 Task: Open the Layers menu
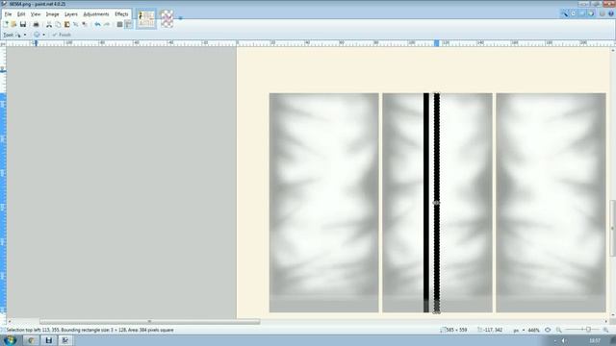click(x=71, y=14)
